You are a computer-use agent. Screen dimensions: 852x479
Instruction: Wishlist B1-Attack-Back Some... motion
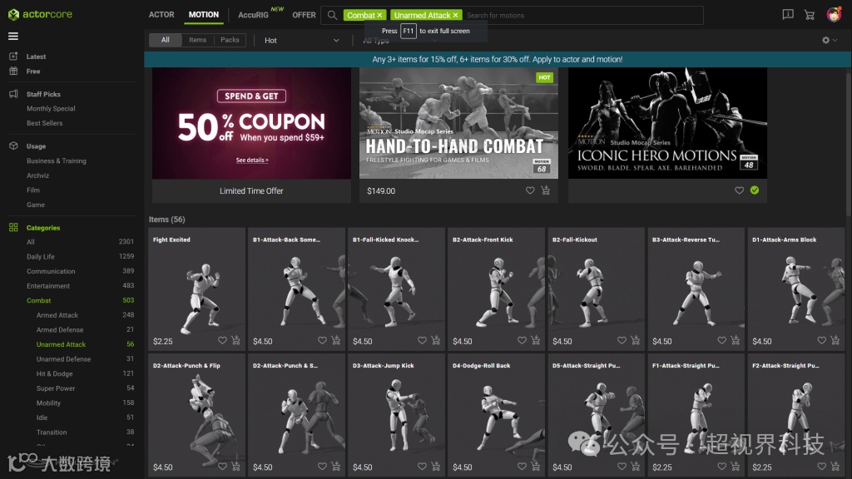click(x=322, y=340)
